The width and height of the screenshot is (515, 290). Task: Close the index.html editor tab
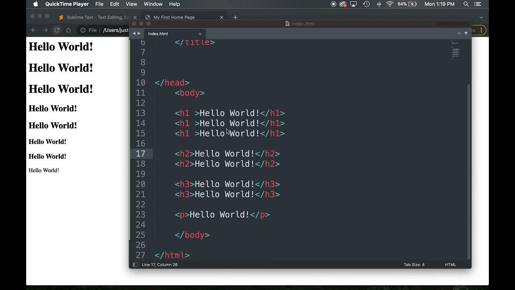tap(200, 34)
